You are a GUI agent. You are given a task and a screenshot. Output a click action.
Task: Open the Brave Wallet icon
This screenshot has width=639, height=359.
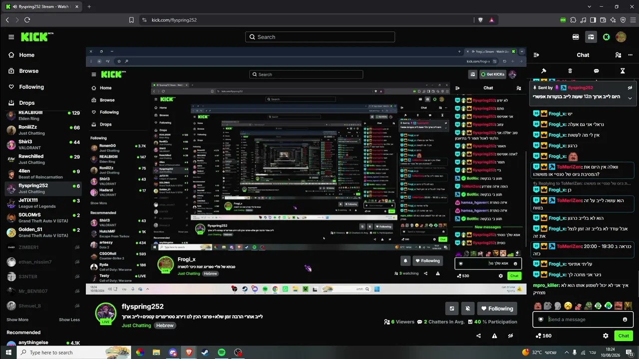(603, 20)
